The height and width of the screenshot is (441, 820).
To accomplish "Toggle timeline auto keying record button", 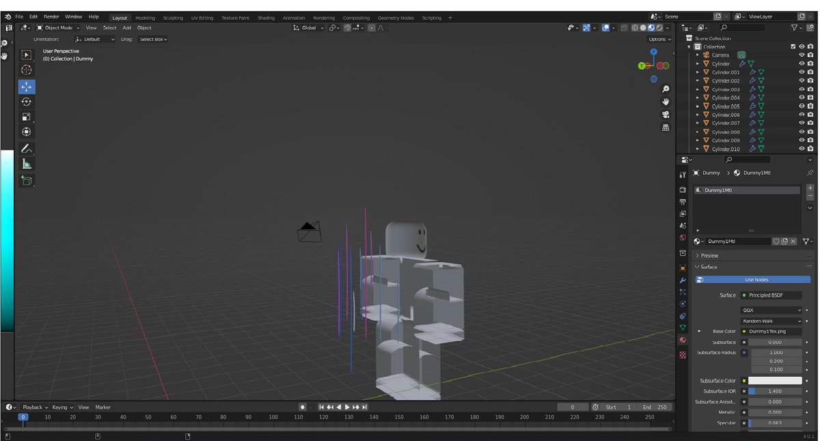I will click(303, 408).
